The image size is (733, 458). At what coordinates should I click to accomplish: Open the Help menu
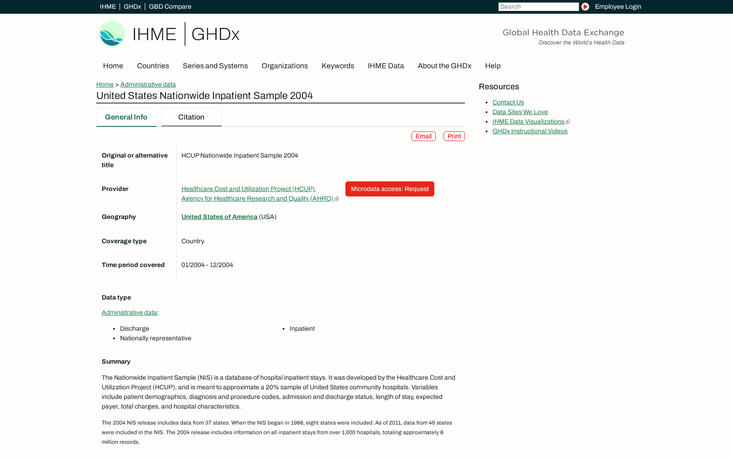pyautogui.click(x=493, y=65)
